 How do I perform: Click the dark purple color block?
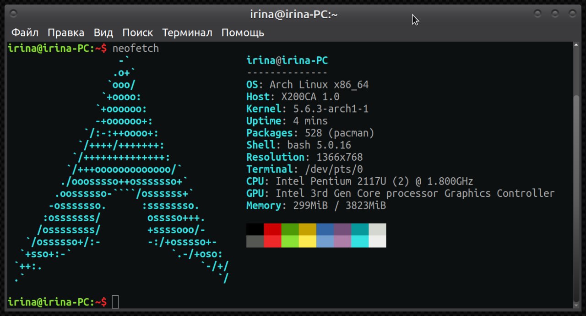342,229
